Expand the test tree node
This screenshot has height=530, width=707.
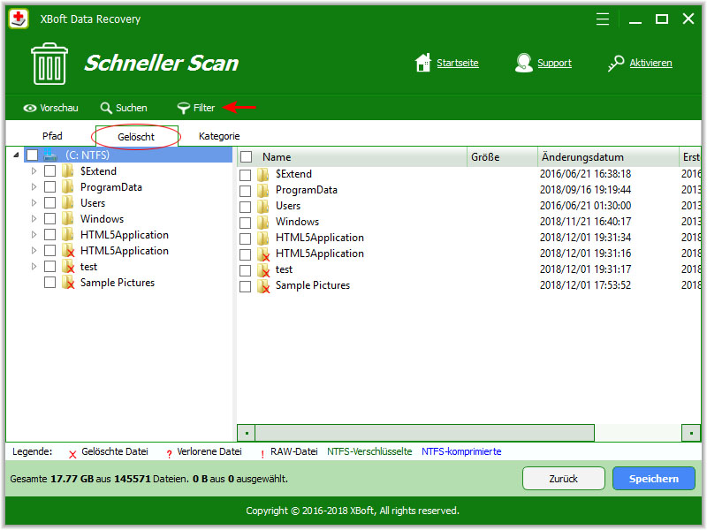click(x=34, y=267)
